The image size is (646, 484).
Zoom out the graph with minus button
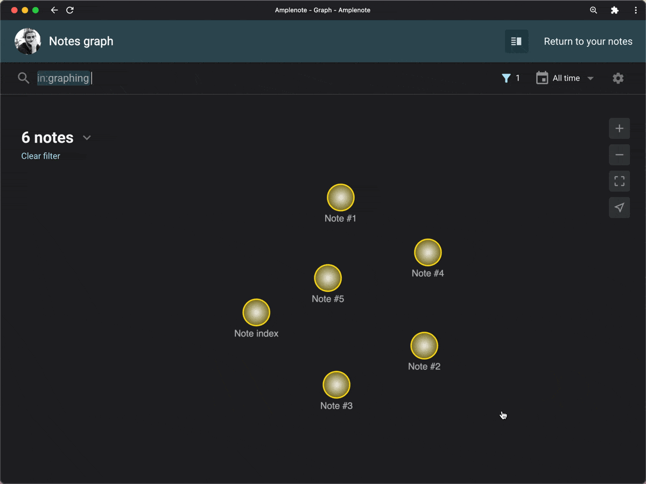pos(620,155)
